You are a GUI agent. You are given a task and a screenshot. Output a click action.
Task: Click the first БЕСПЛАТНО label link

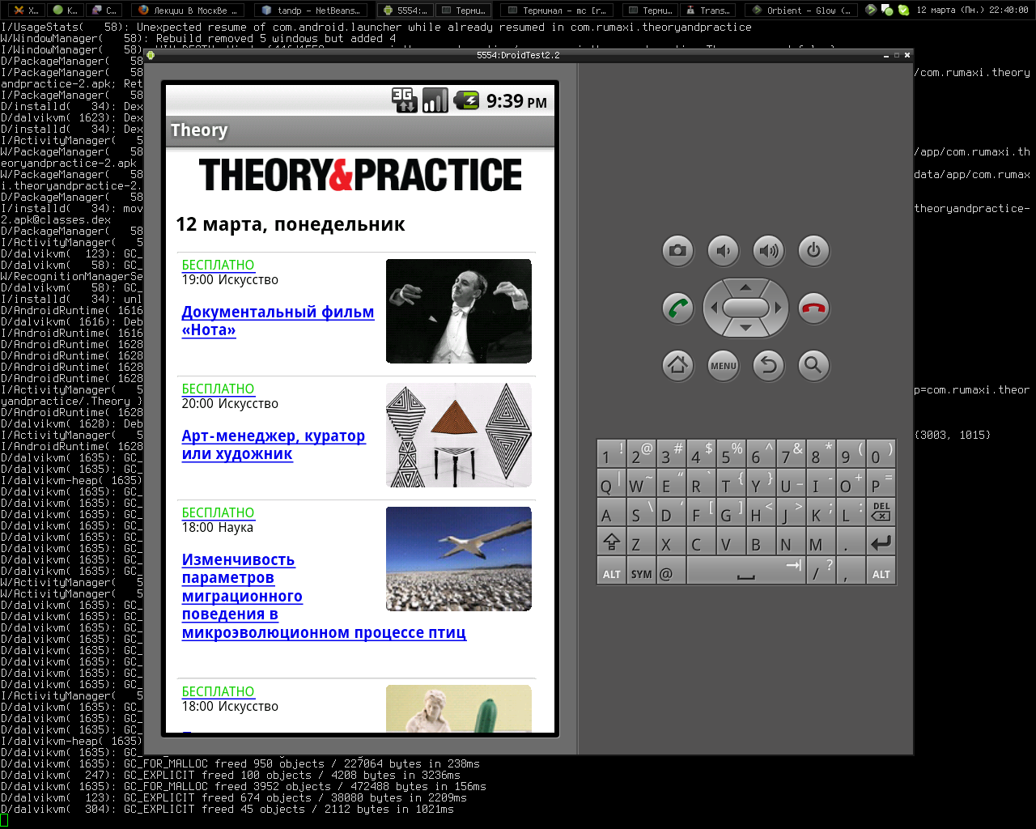(x=218, y=266)
